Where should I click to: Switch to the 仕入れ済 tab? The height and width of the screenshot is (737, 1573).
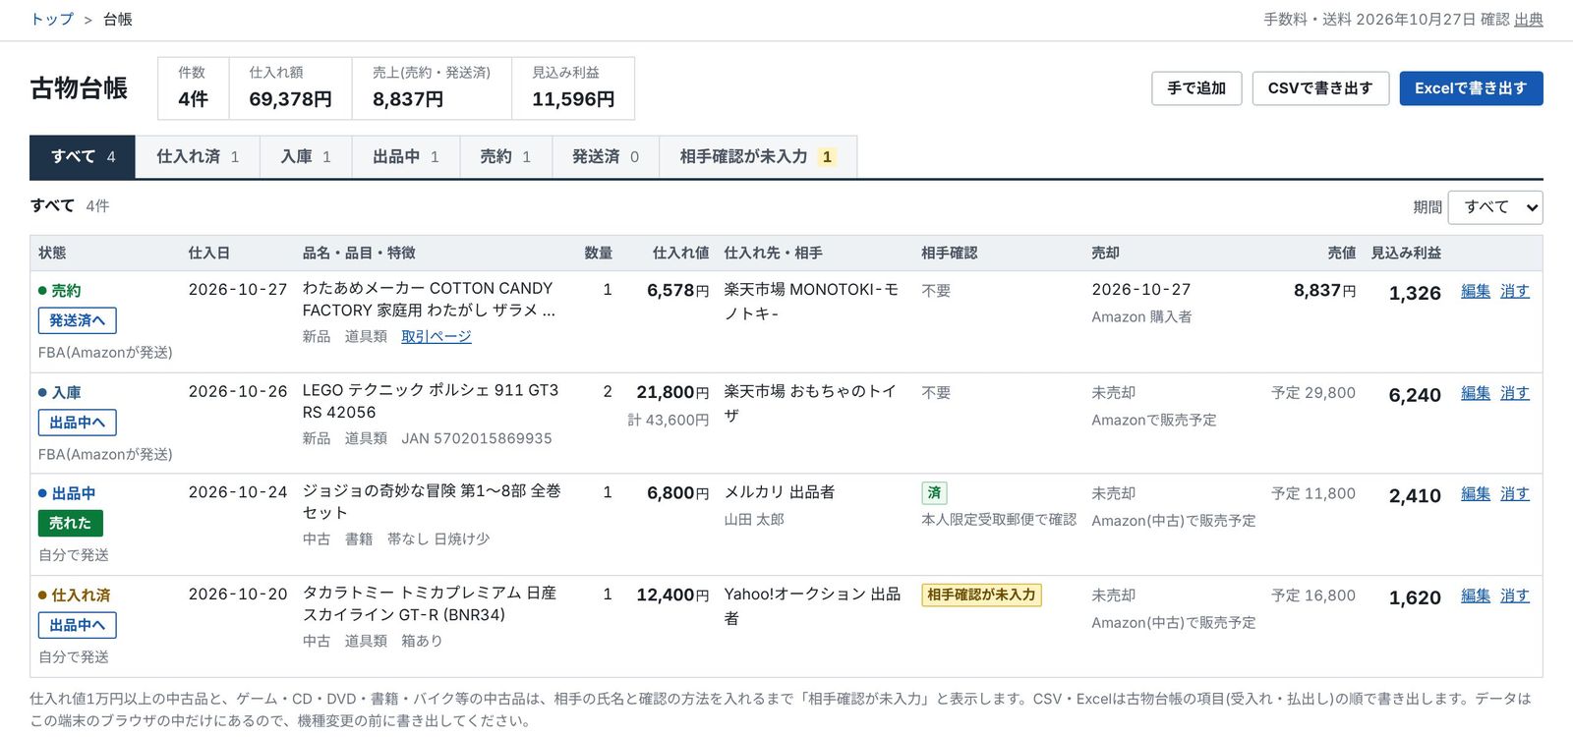pos(198,157)
